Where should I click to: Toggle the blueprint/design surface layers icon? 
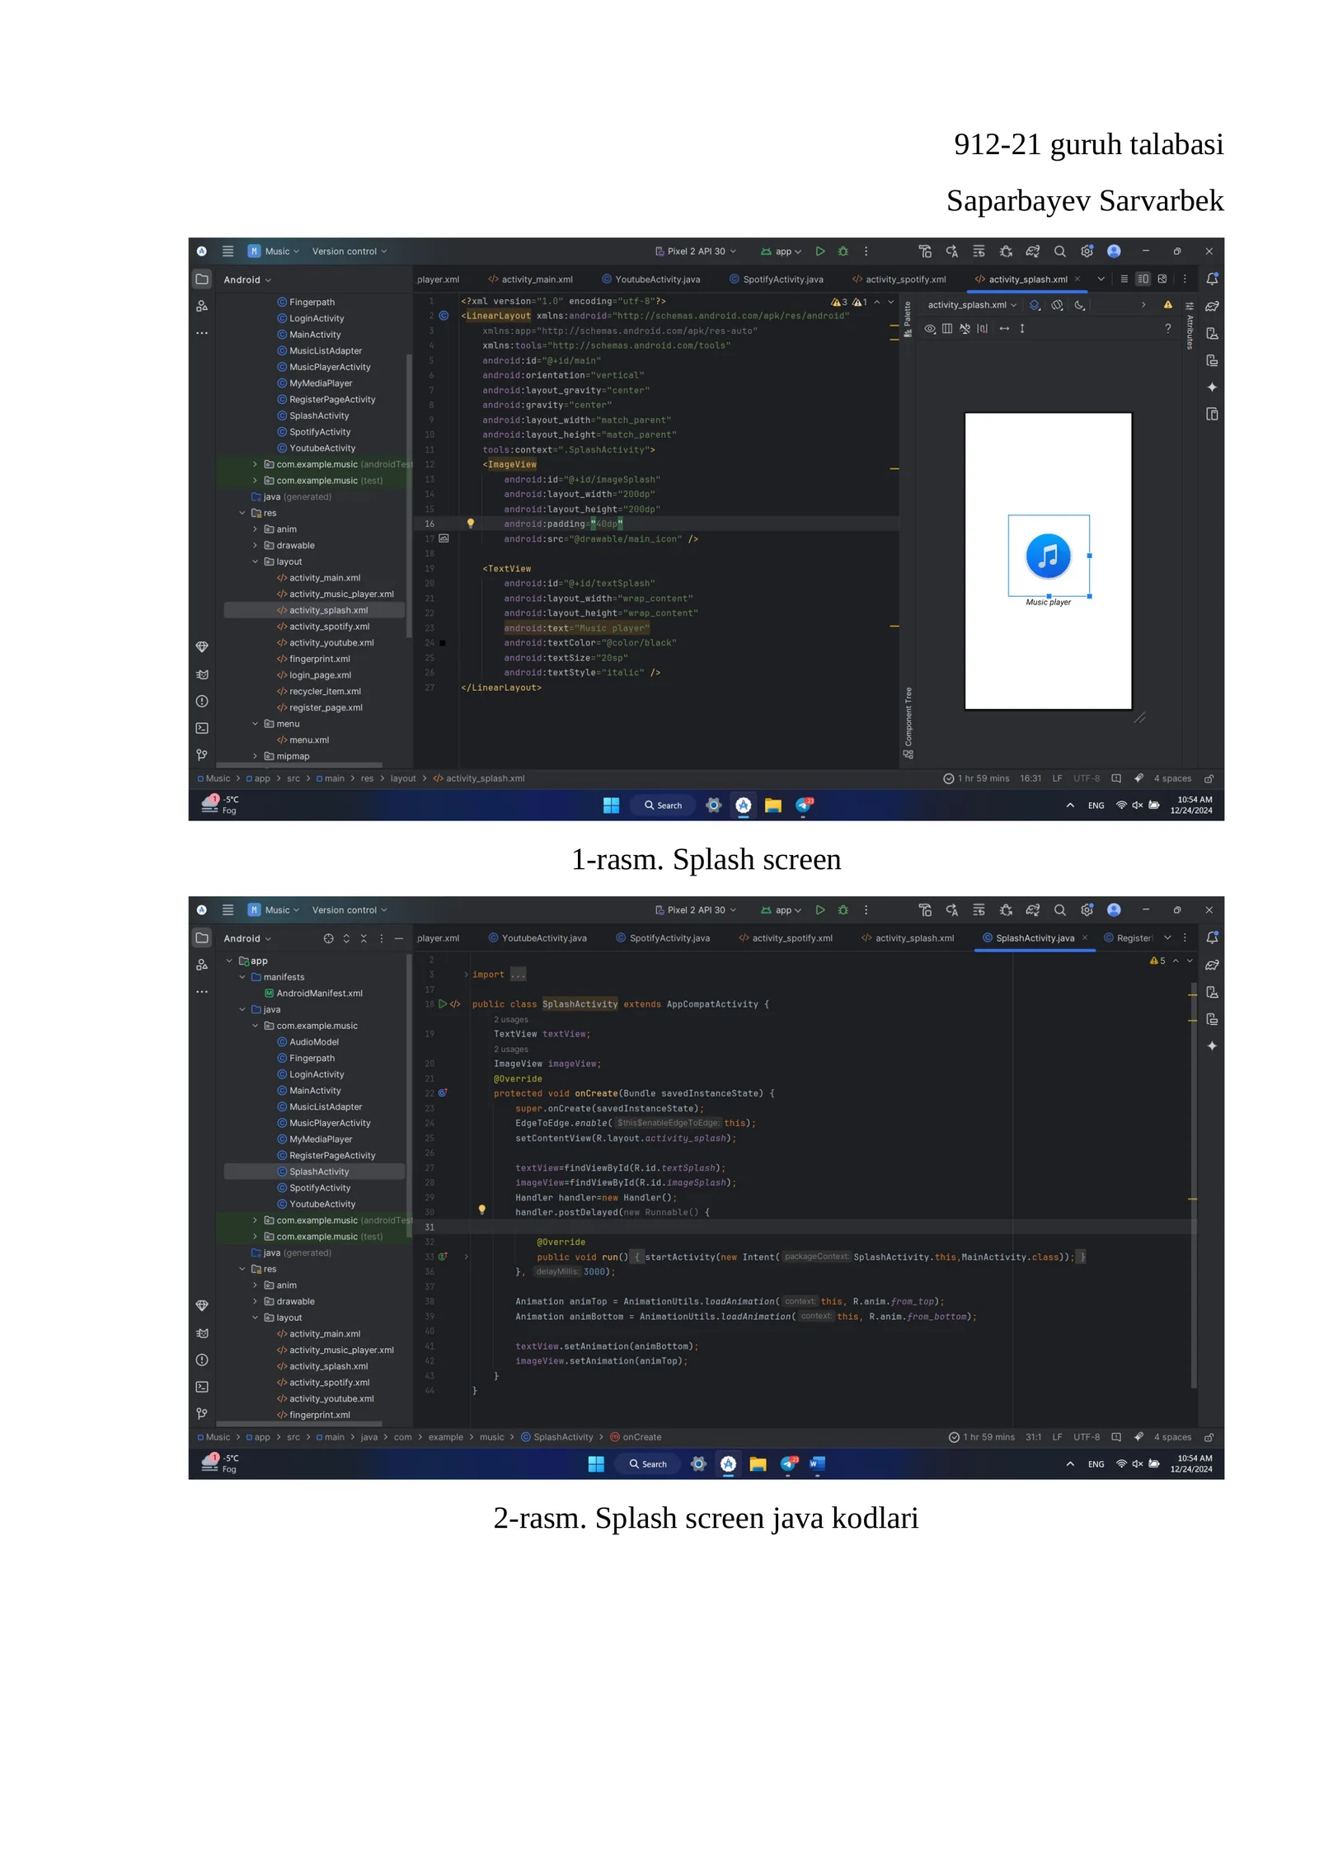pyautogui.click(x=1035, y=304)
